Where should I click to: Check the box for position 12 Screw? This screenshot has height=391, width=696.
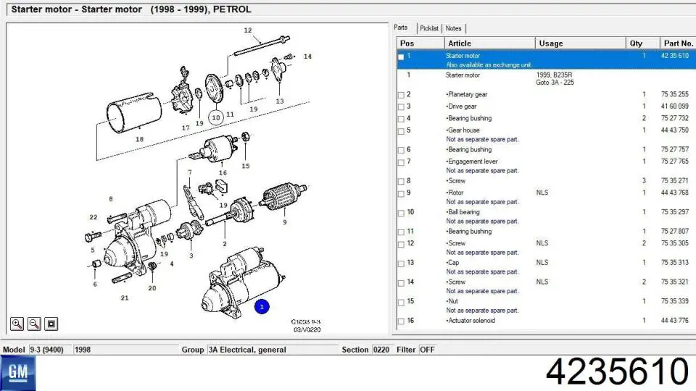pos(401,244)
